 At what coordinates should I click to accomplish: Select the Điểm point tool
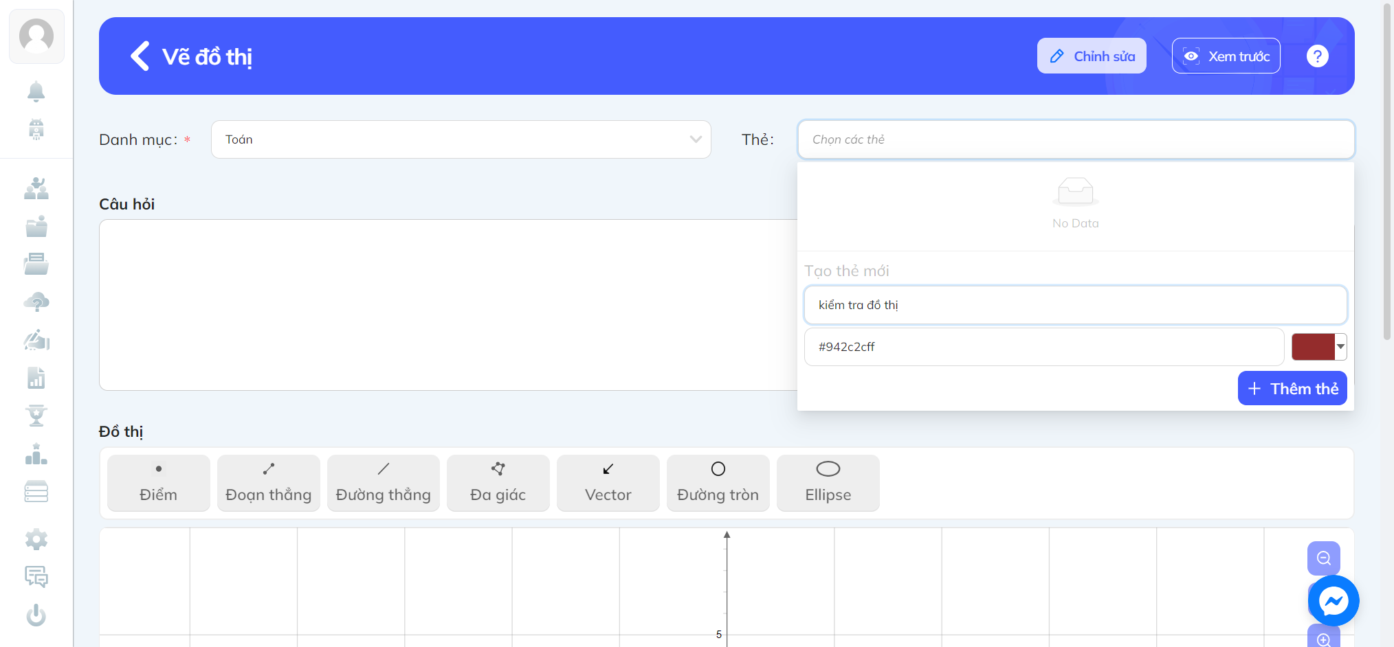[159, 483]
